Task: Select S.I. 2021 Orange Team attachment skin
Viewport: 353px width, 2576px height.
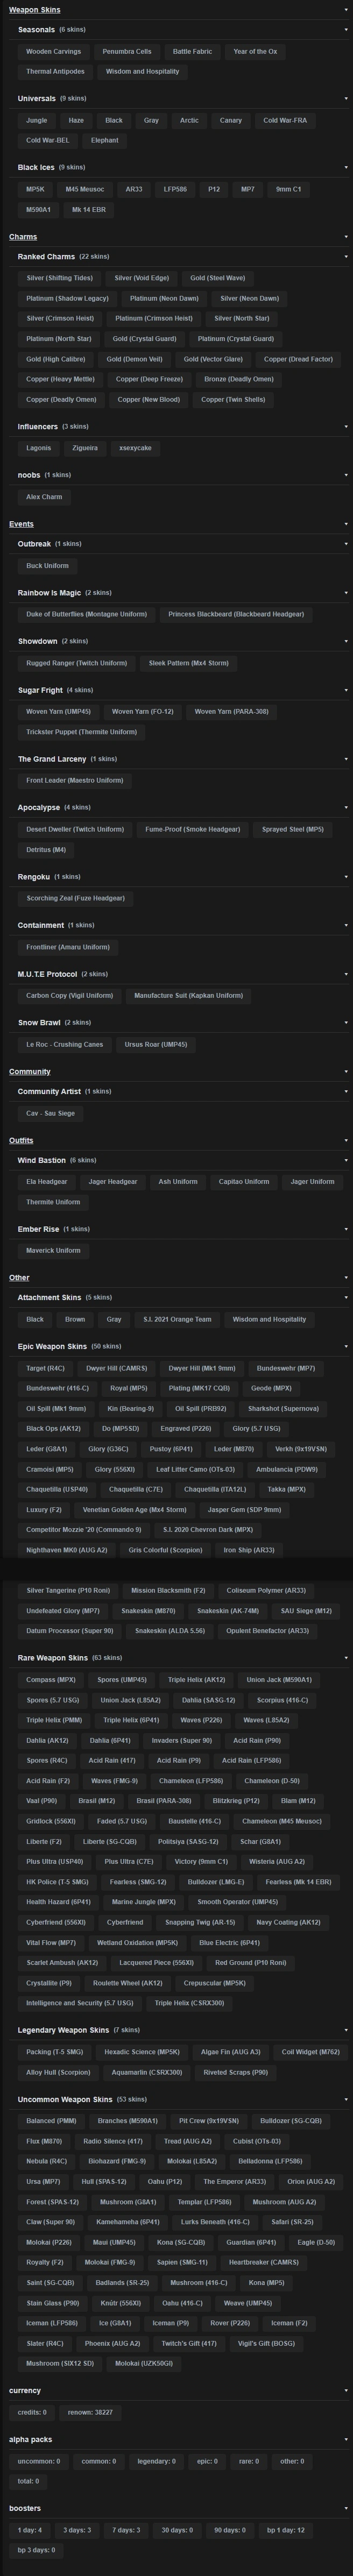Action: (x=177, y=1319)
